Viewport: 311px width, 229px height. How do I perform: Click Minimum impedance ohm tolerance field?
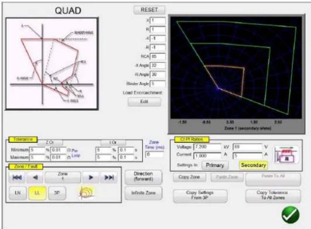58,150
